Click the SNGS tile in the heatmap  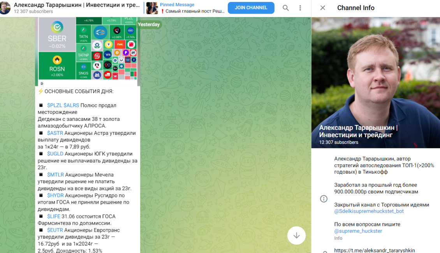pyautogui.click(x=83, y=71)
